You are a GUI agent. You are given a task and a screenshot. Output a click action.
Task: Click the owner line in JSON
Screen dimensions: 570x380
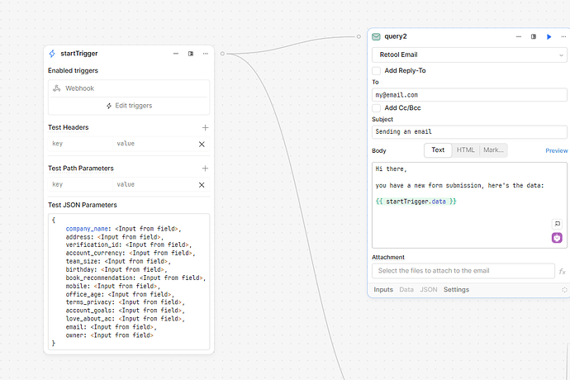109,335
